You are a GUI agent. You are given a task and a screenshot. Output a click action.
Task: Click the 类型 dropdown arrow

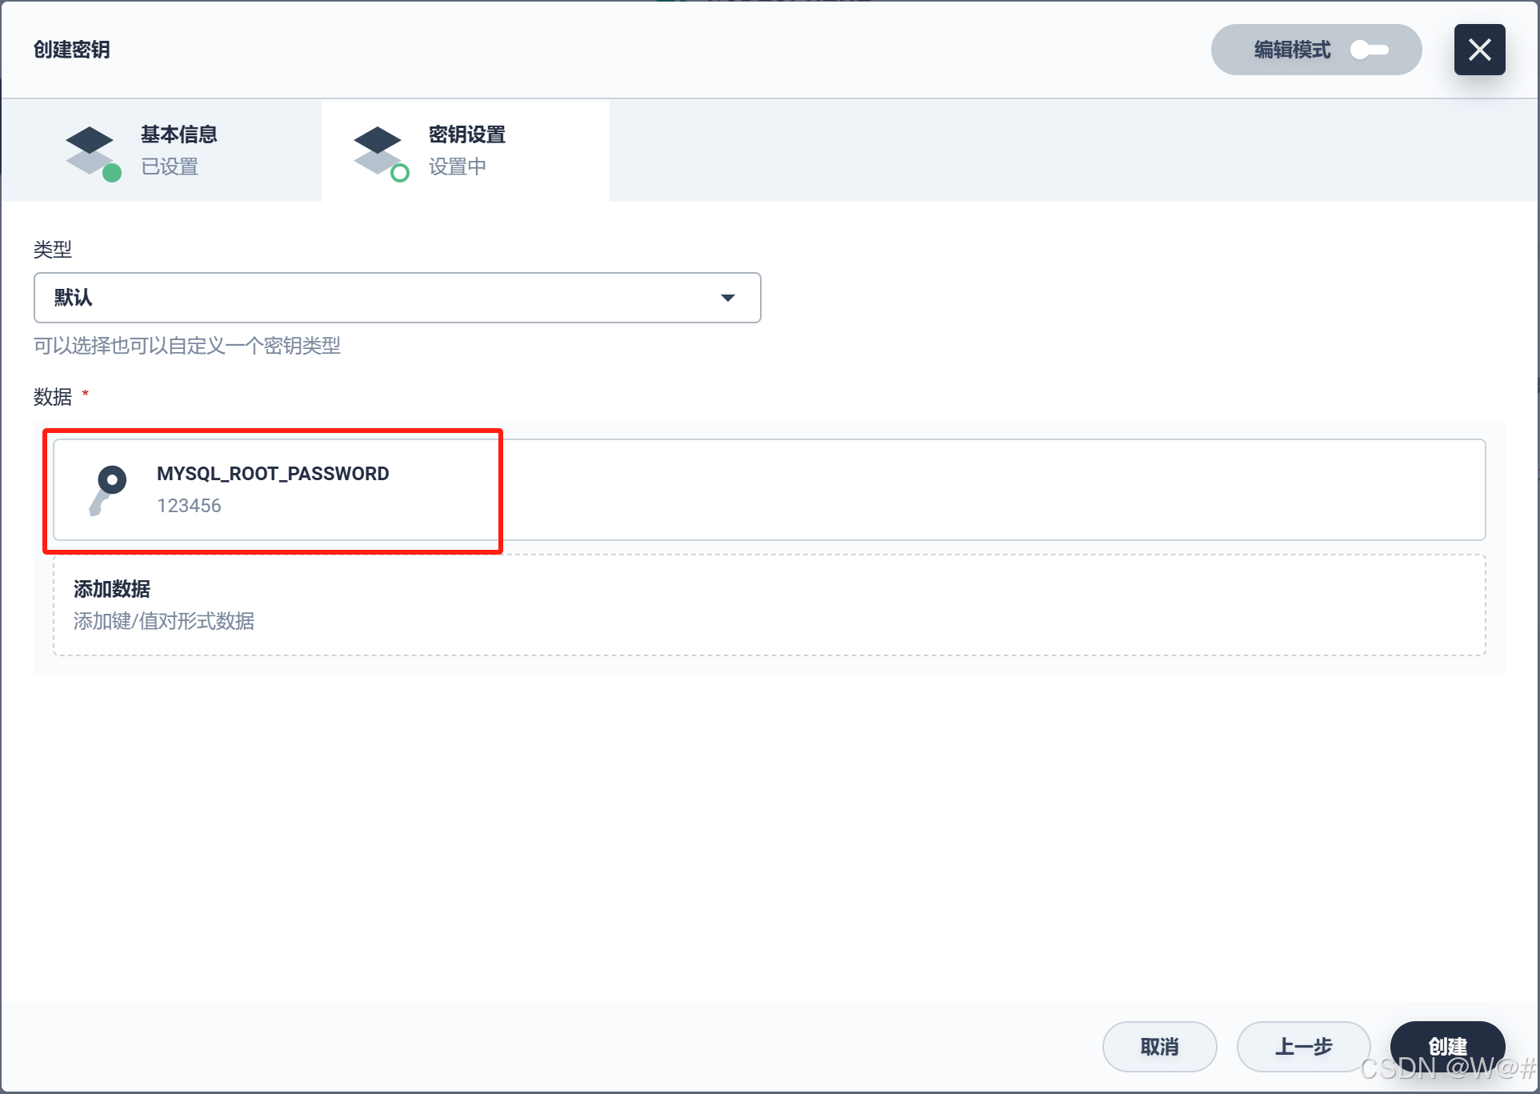click(727, 298)
